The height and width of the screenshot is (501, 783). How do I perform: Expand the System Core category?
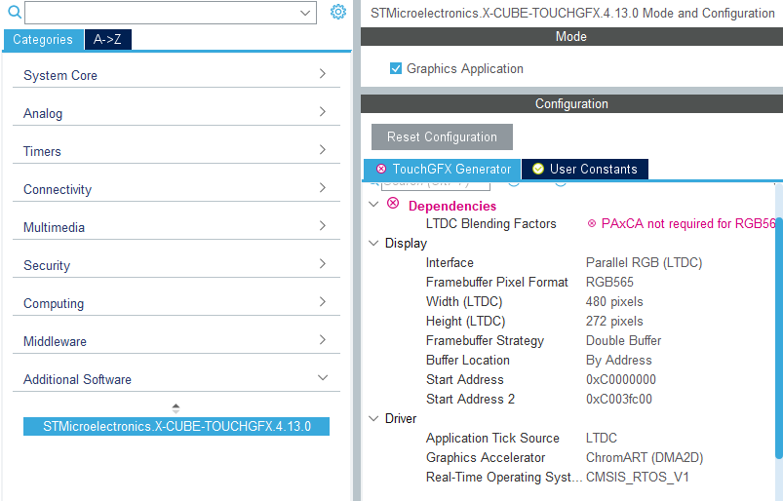tap(176, 75)
